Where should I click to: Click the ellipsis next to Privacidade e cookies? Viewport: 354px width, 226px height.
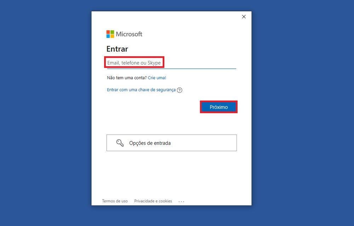(x=181, y=201)
